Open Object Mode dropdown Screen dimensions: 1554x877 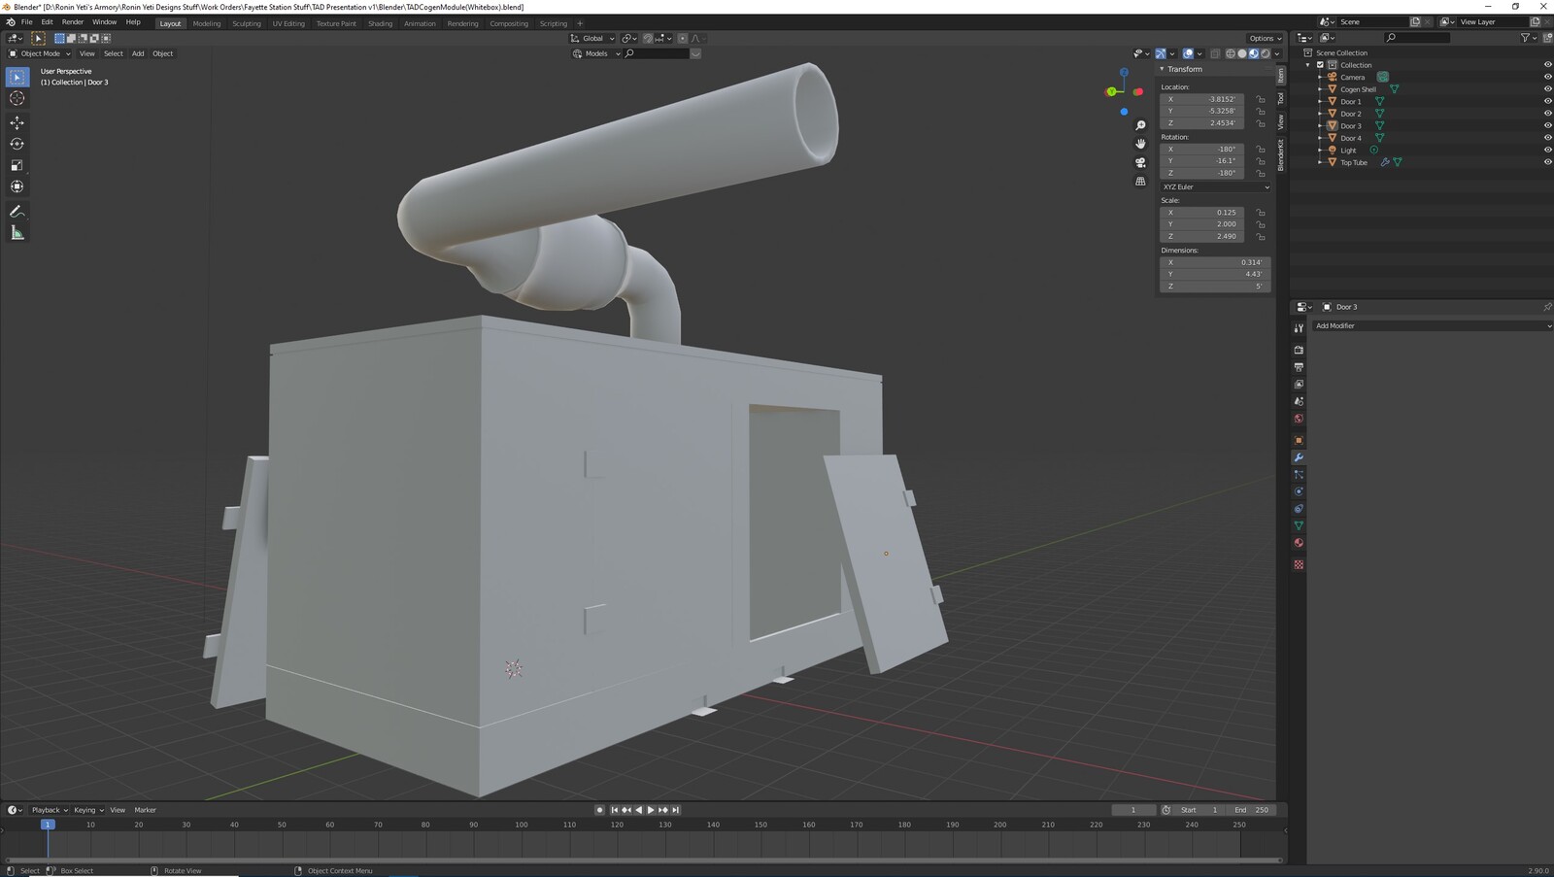pos(40,53)
